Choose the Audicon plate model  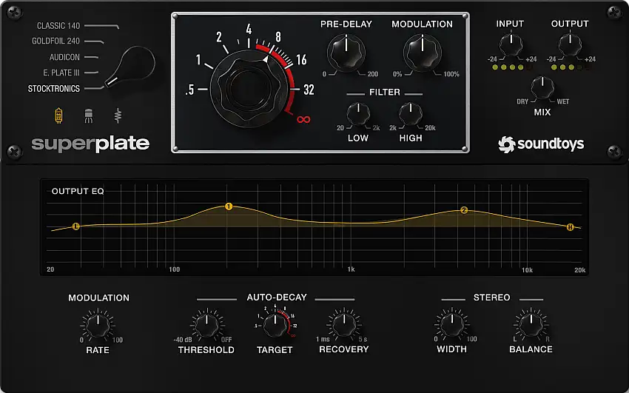[x=64, y=57]
